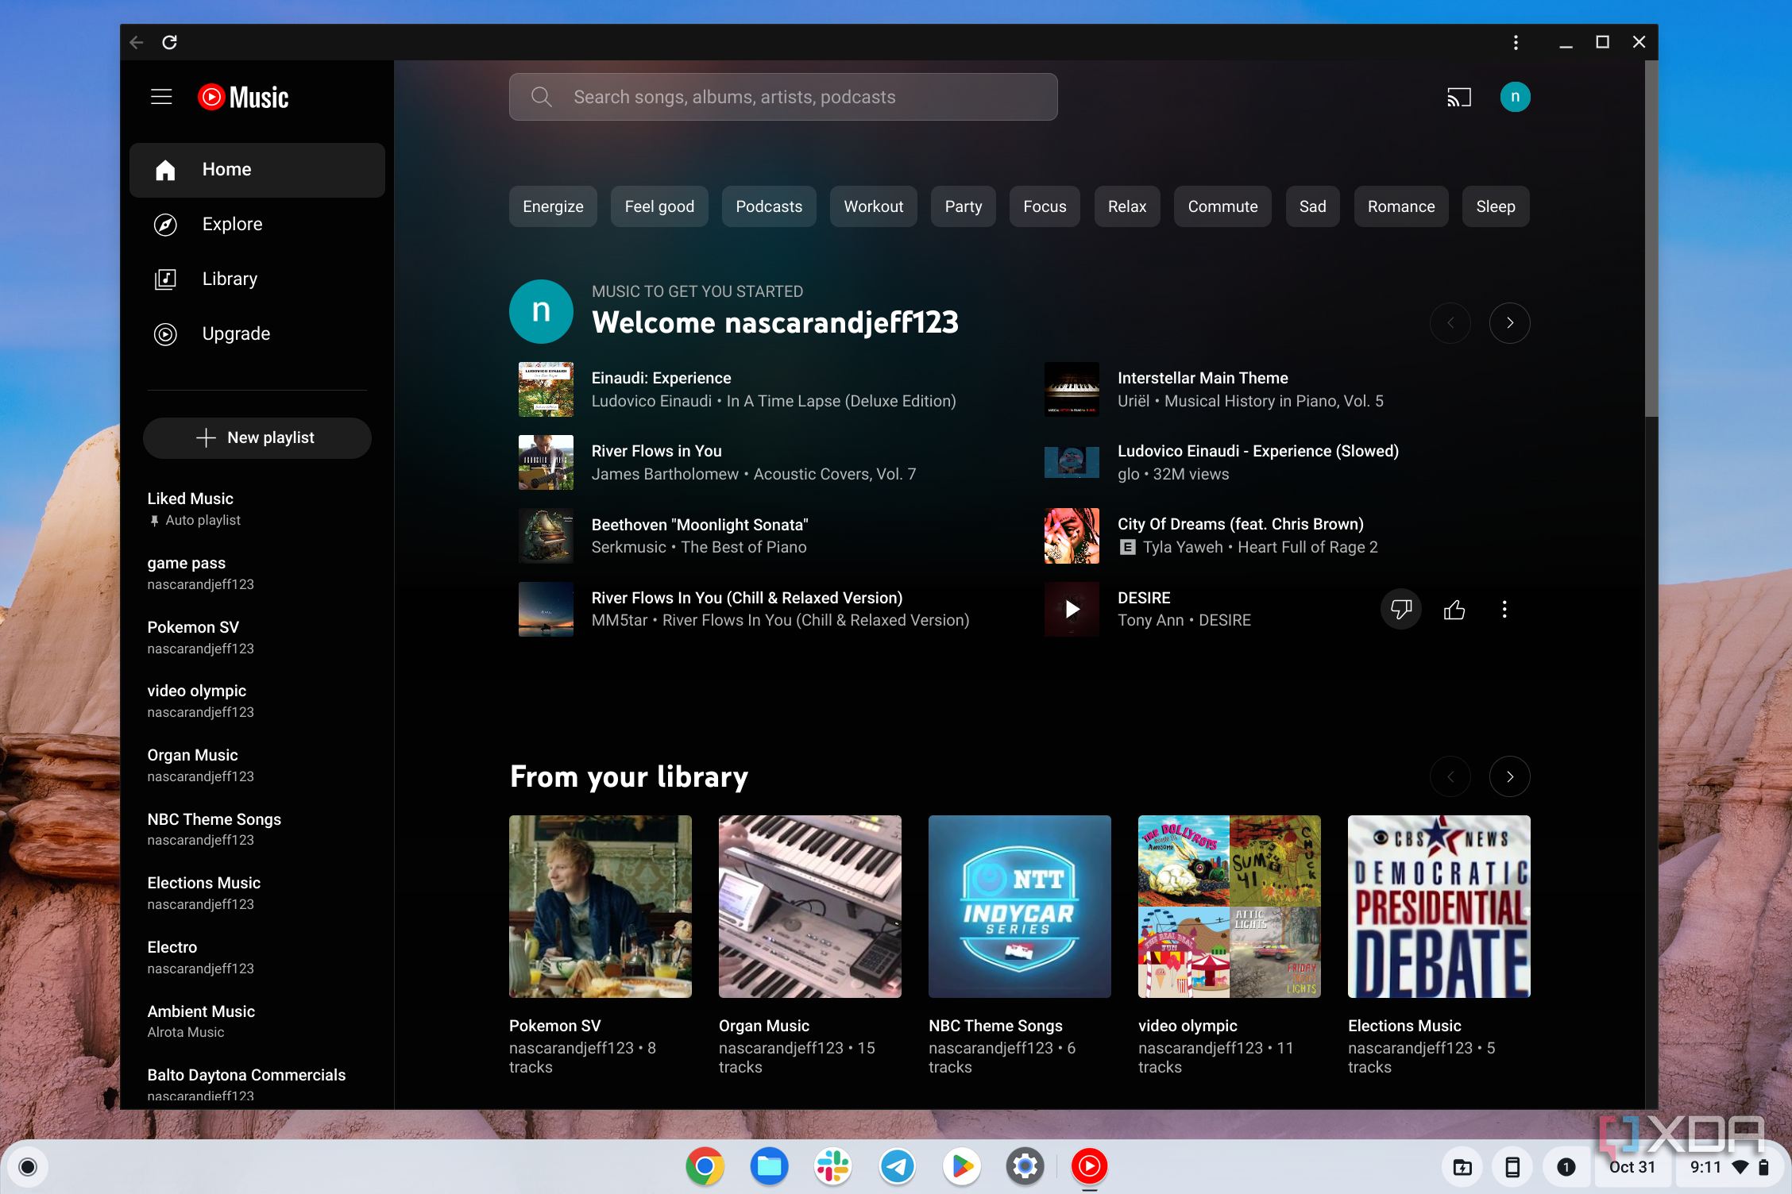Select the Romance chip
1792x1194 pixels.
1401,206
